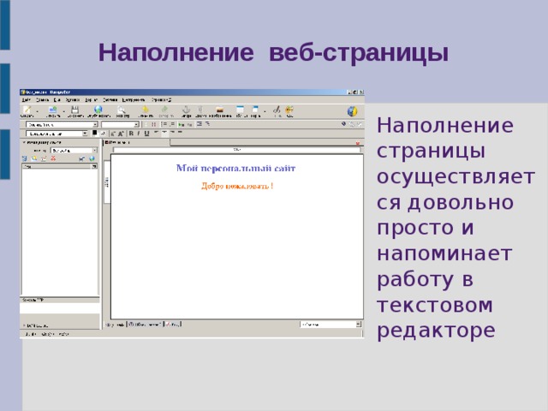This screenshot has height=411, width=548.
Task: Click the file list column header dropdown
Action: coord(94,167)
